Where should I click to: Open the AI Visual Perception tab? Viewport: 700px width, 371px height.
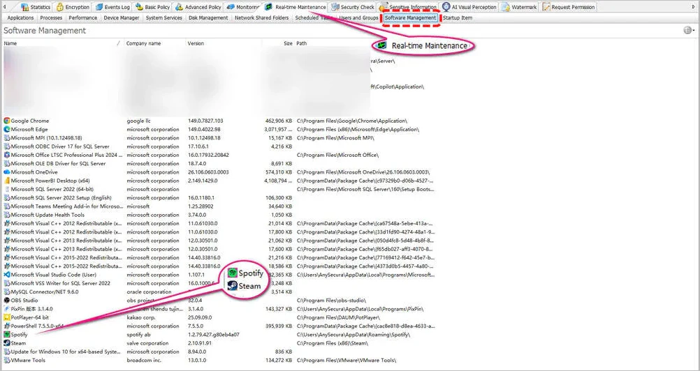(469, 7)
